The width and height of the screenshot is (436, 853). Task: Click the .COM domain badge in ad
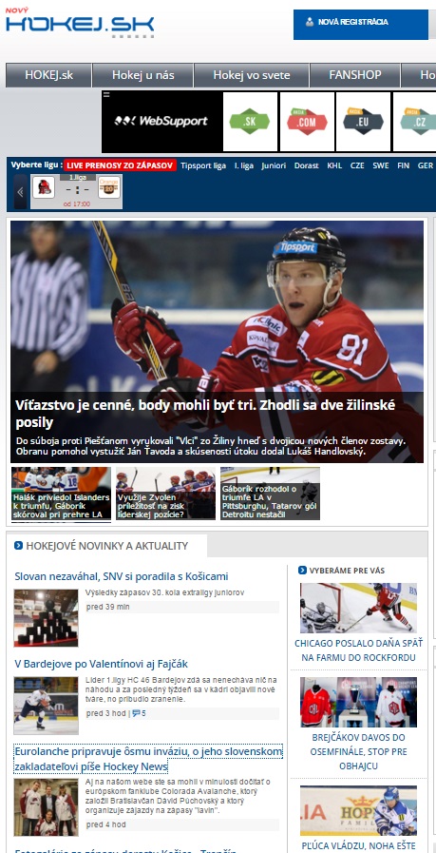click(x=307, y=122)
